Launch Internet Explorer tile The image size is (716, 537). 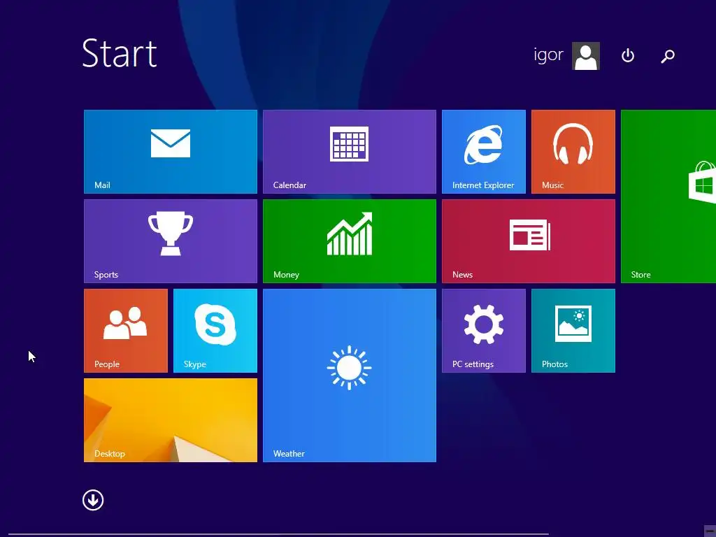click(484, 152)
